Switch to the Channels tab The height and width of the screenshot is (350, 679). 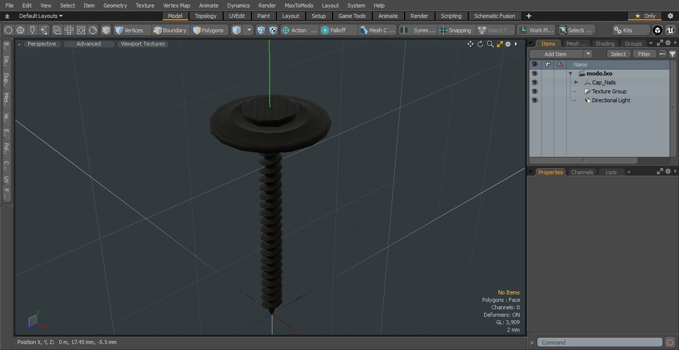click(x=582, y=172)
